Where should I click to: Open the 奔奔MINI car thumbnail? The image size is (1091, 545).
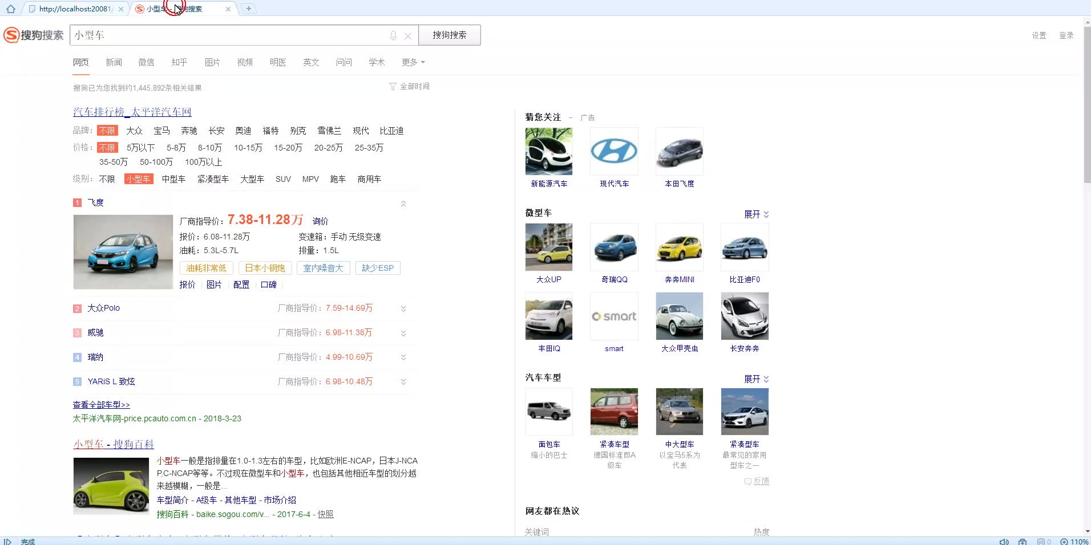tap(680, 247)
